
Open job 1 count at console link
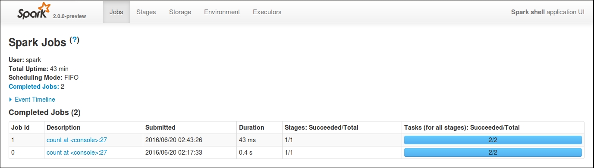click(77, 140)
